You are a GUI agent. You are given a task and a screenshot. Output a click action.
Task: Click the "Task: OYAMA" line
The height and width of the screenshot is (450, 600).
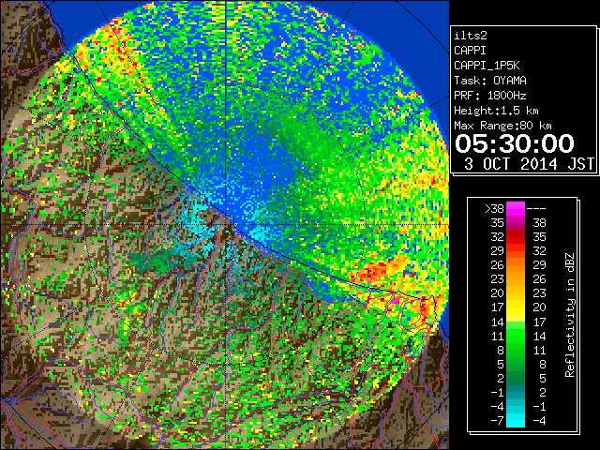pos(490,81)
